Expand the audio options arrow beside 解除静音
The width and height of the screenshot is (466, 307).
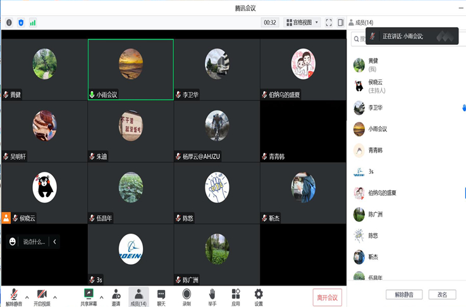click(x=27, y=296)
